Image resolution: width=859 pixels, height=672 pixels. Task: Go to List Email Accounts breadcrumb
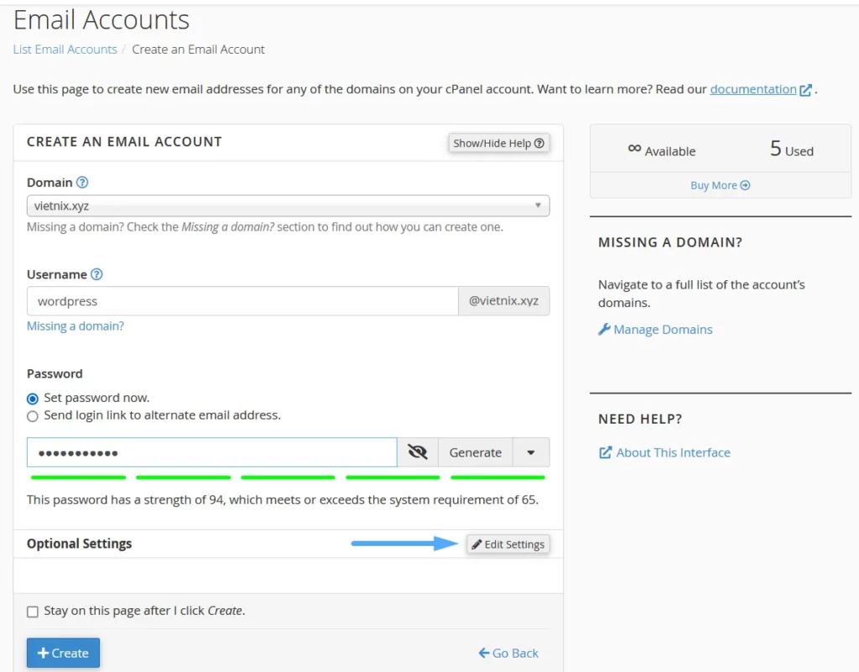tap(65, 49)
